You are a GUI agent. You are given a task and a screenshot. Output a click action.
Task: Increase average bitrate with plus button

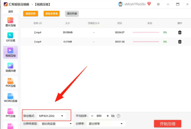[108, 116]
